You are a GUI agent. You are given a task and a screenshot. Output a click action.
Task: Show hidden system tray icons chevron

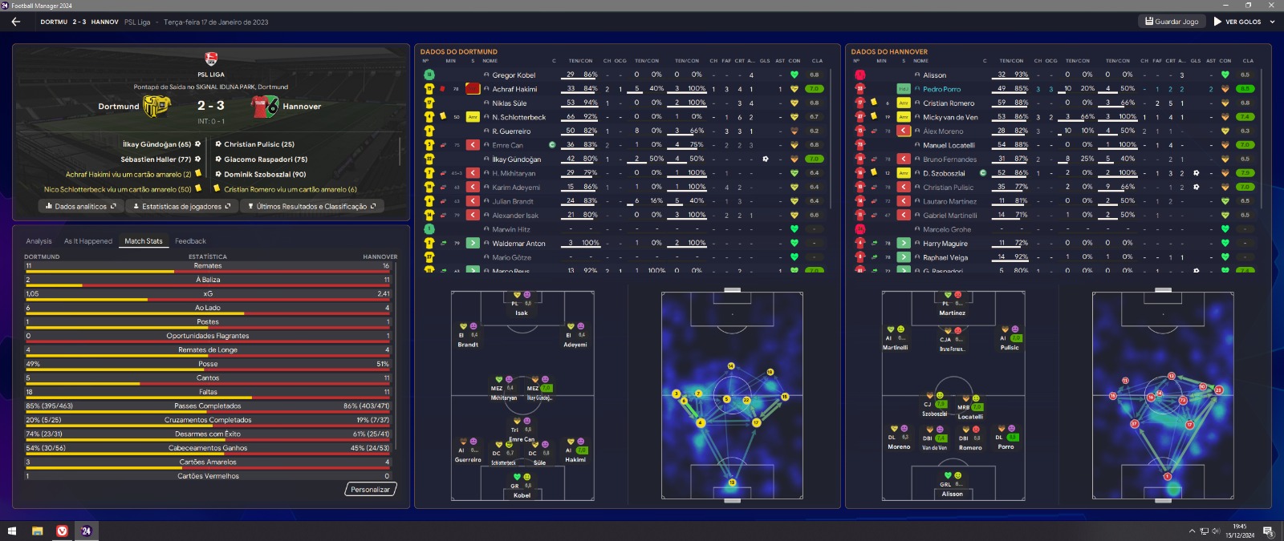tap(1193, 531)
